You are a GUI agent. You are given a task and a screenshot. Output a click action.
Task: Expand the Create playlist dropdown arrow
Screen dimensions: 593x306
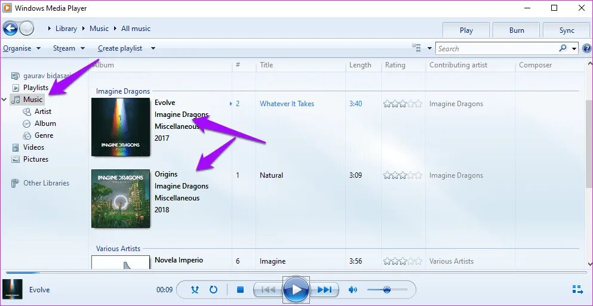pos(153,48)
